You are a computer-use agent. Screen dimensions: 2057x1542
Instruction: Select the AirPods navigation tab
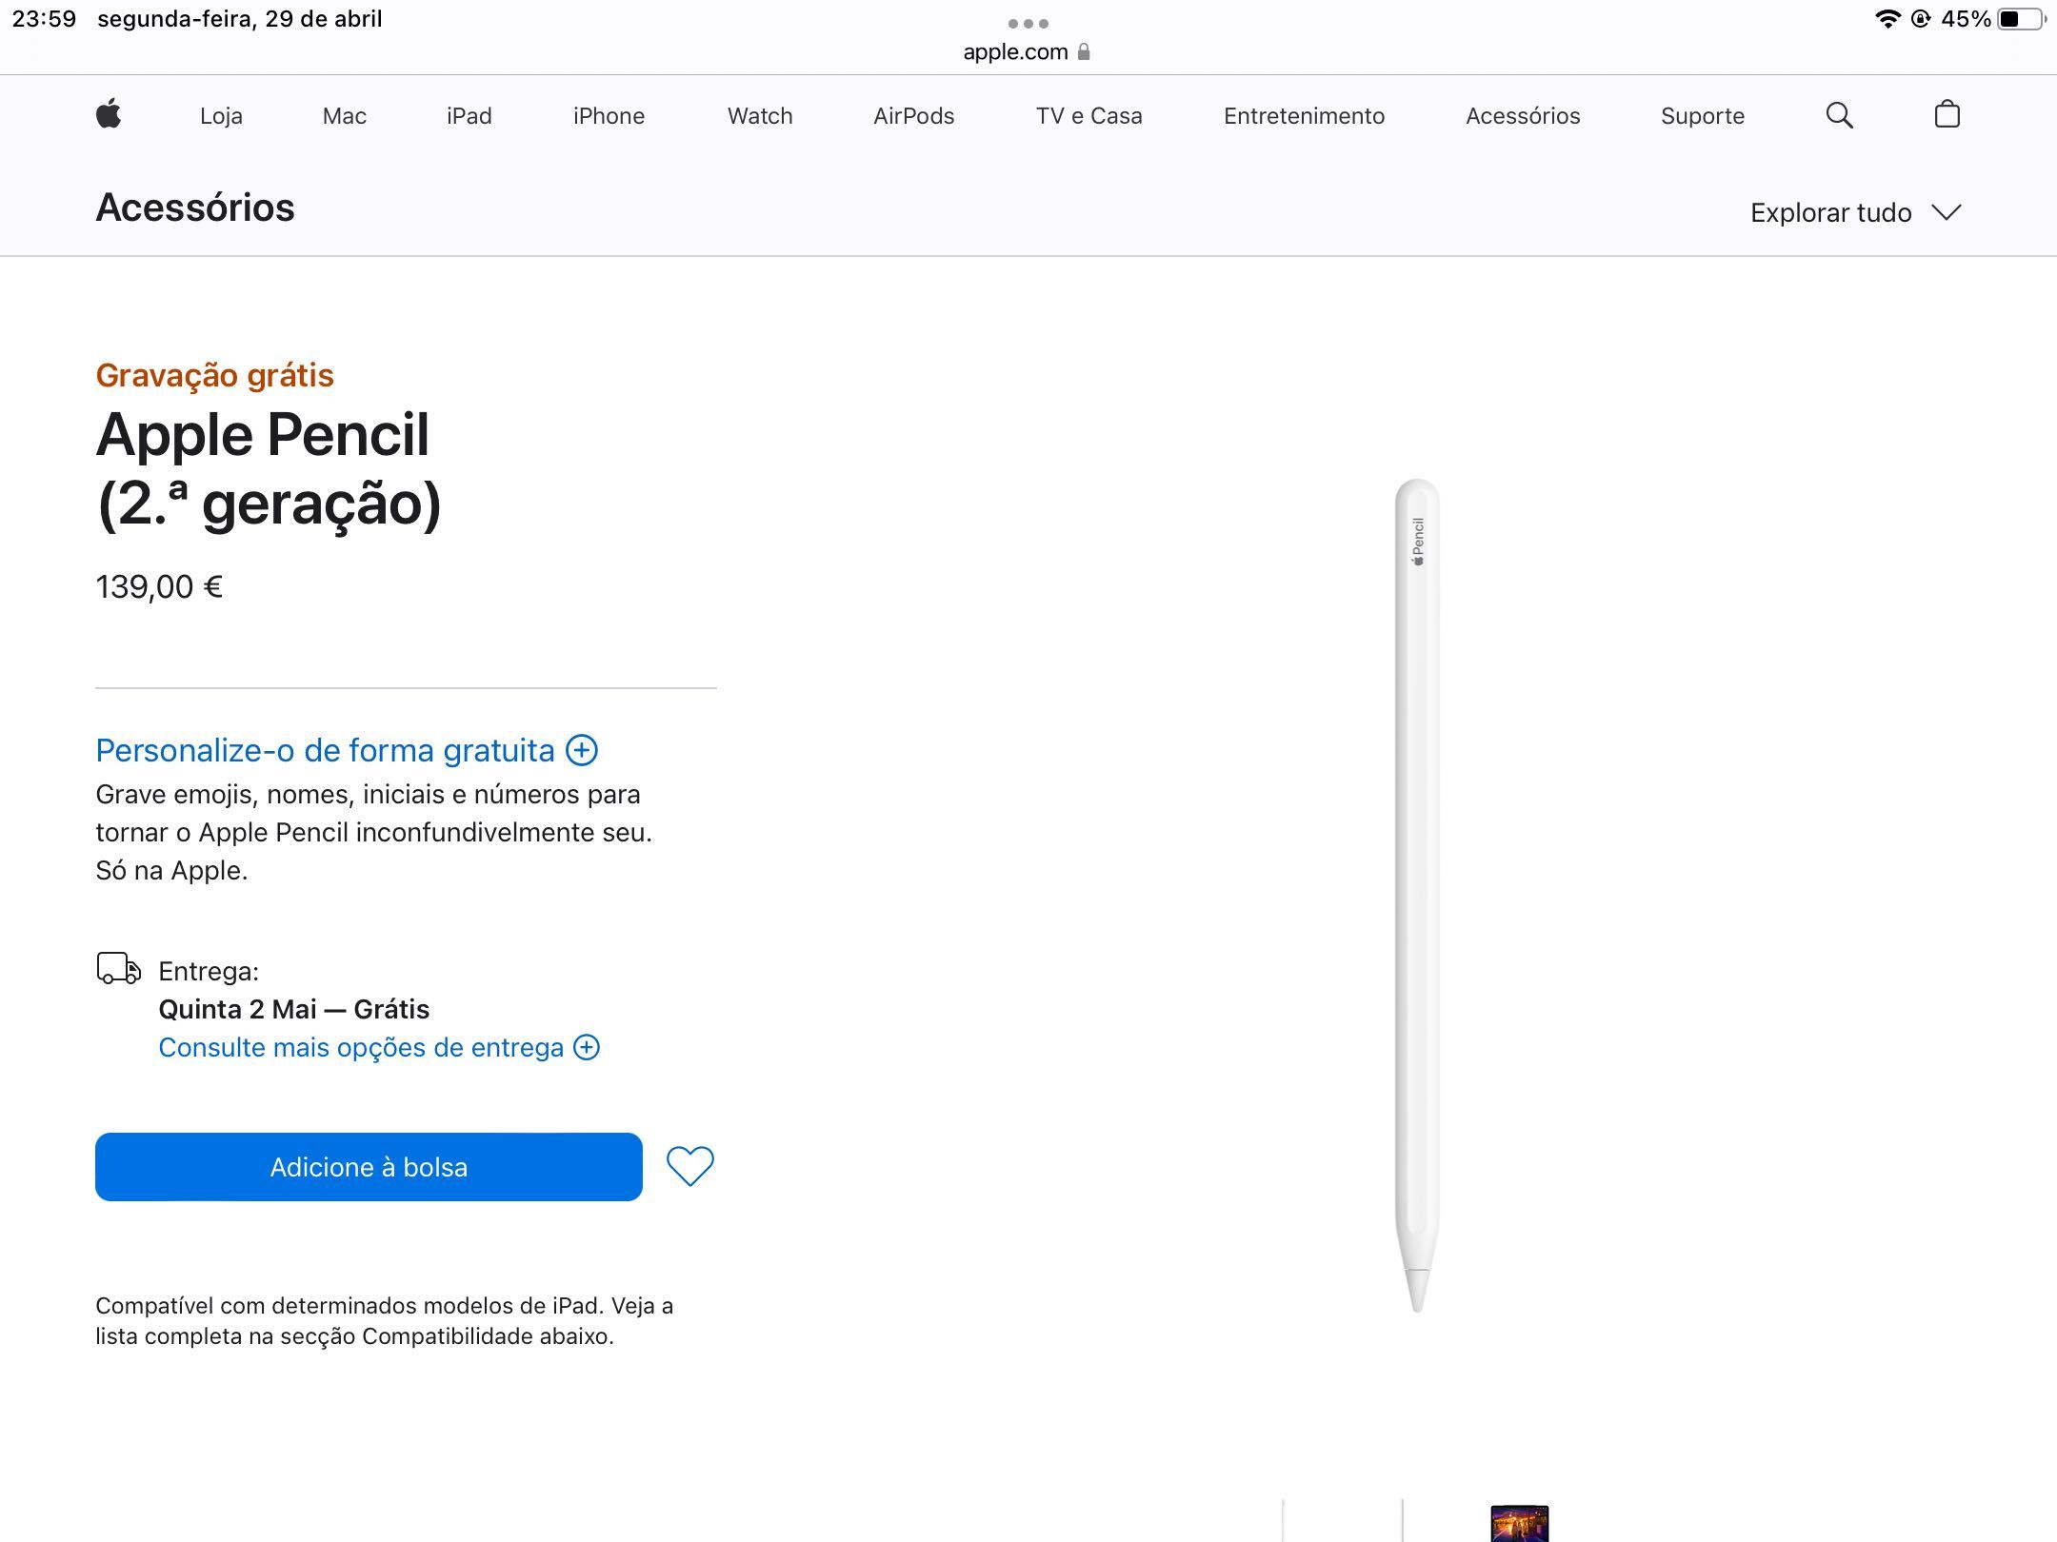(x=915, y=117)
